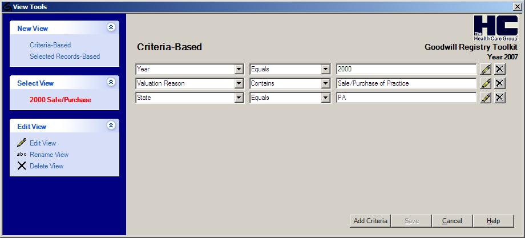The width and height of the screenshot is (525, 238).
Task: Click the pencil icon beside Edit View
Action: point(22,143)
